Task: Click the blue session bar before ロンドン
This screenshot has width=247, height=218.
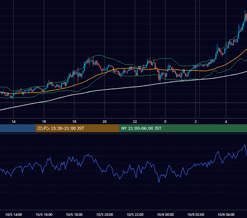Action: 18,128
